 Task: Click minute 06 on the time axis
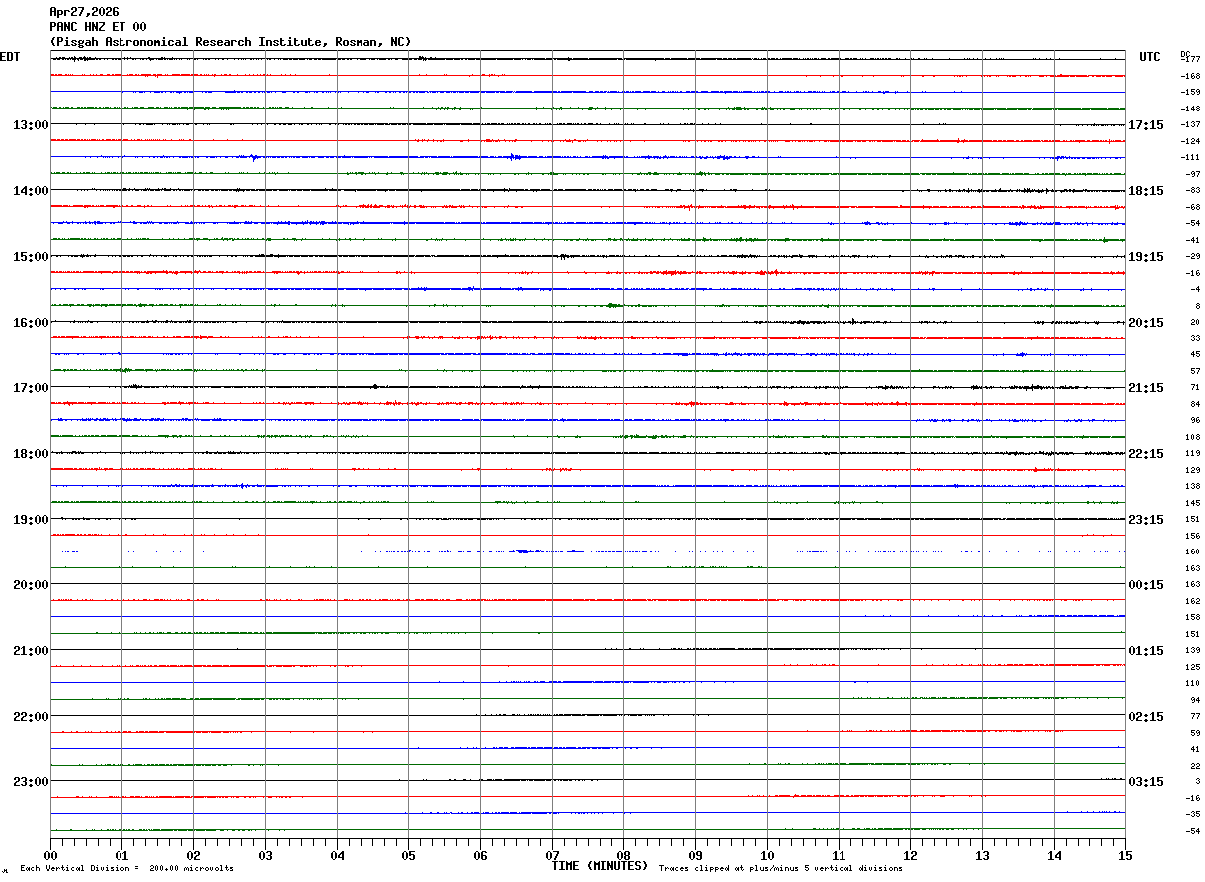click(x=480, y=855)
